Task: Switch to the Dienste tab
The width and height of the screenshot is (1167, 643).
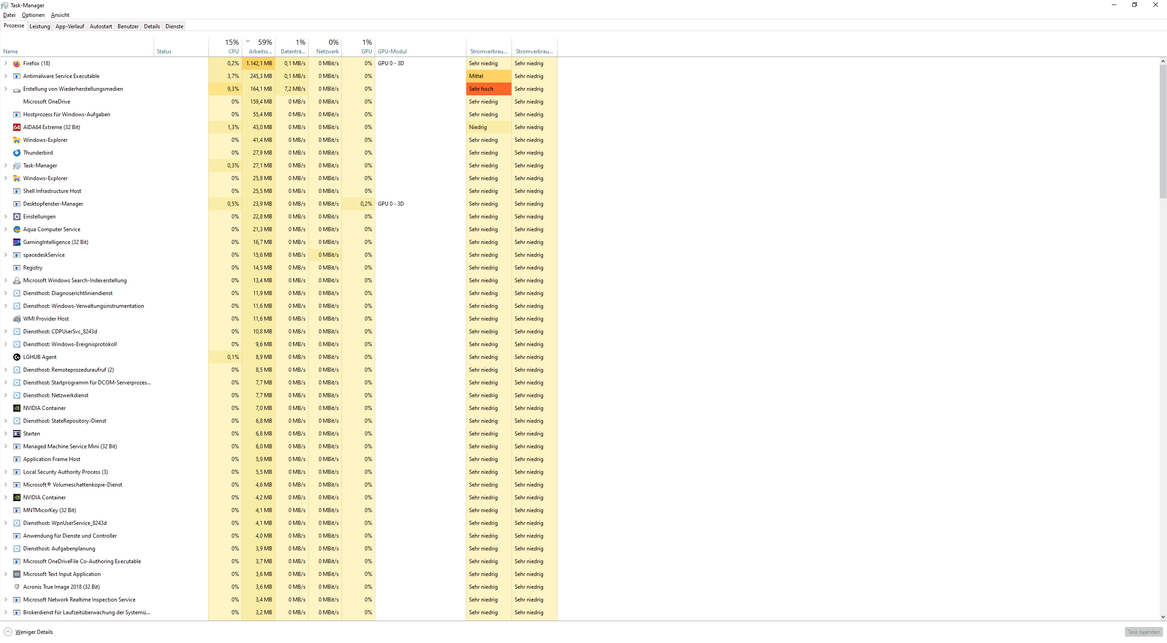Action: (174, 26)
